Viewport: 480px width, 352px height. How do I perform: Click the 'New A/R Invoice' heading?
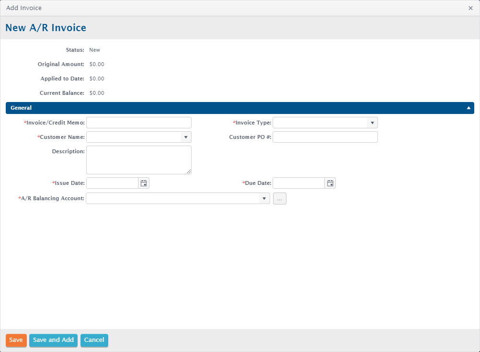click(46, 28)
